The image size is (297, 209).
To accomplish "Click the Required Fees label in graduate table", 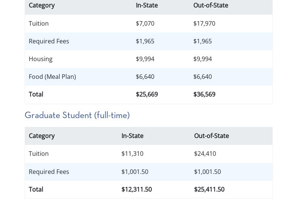I will tap(49, 172).
